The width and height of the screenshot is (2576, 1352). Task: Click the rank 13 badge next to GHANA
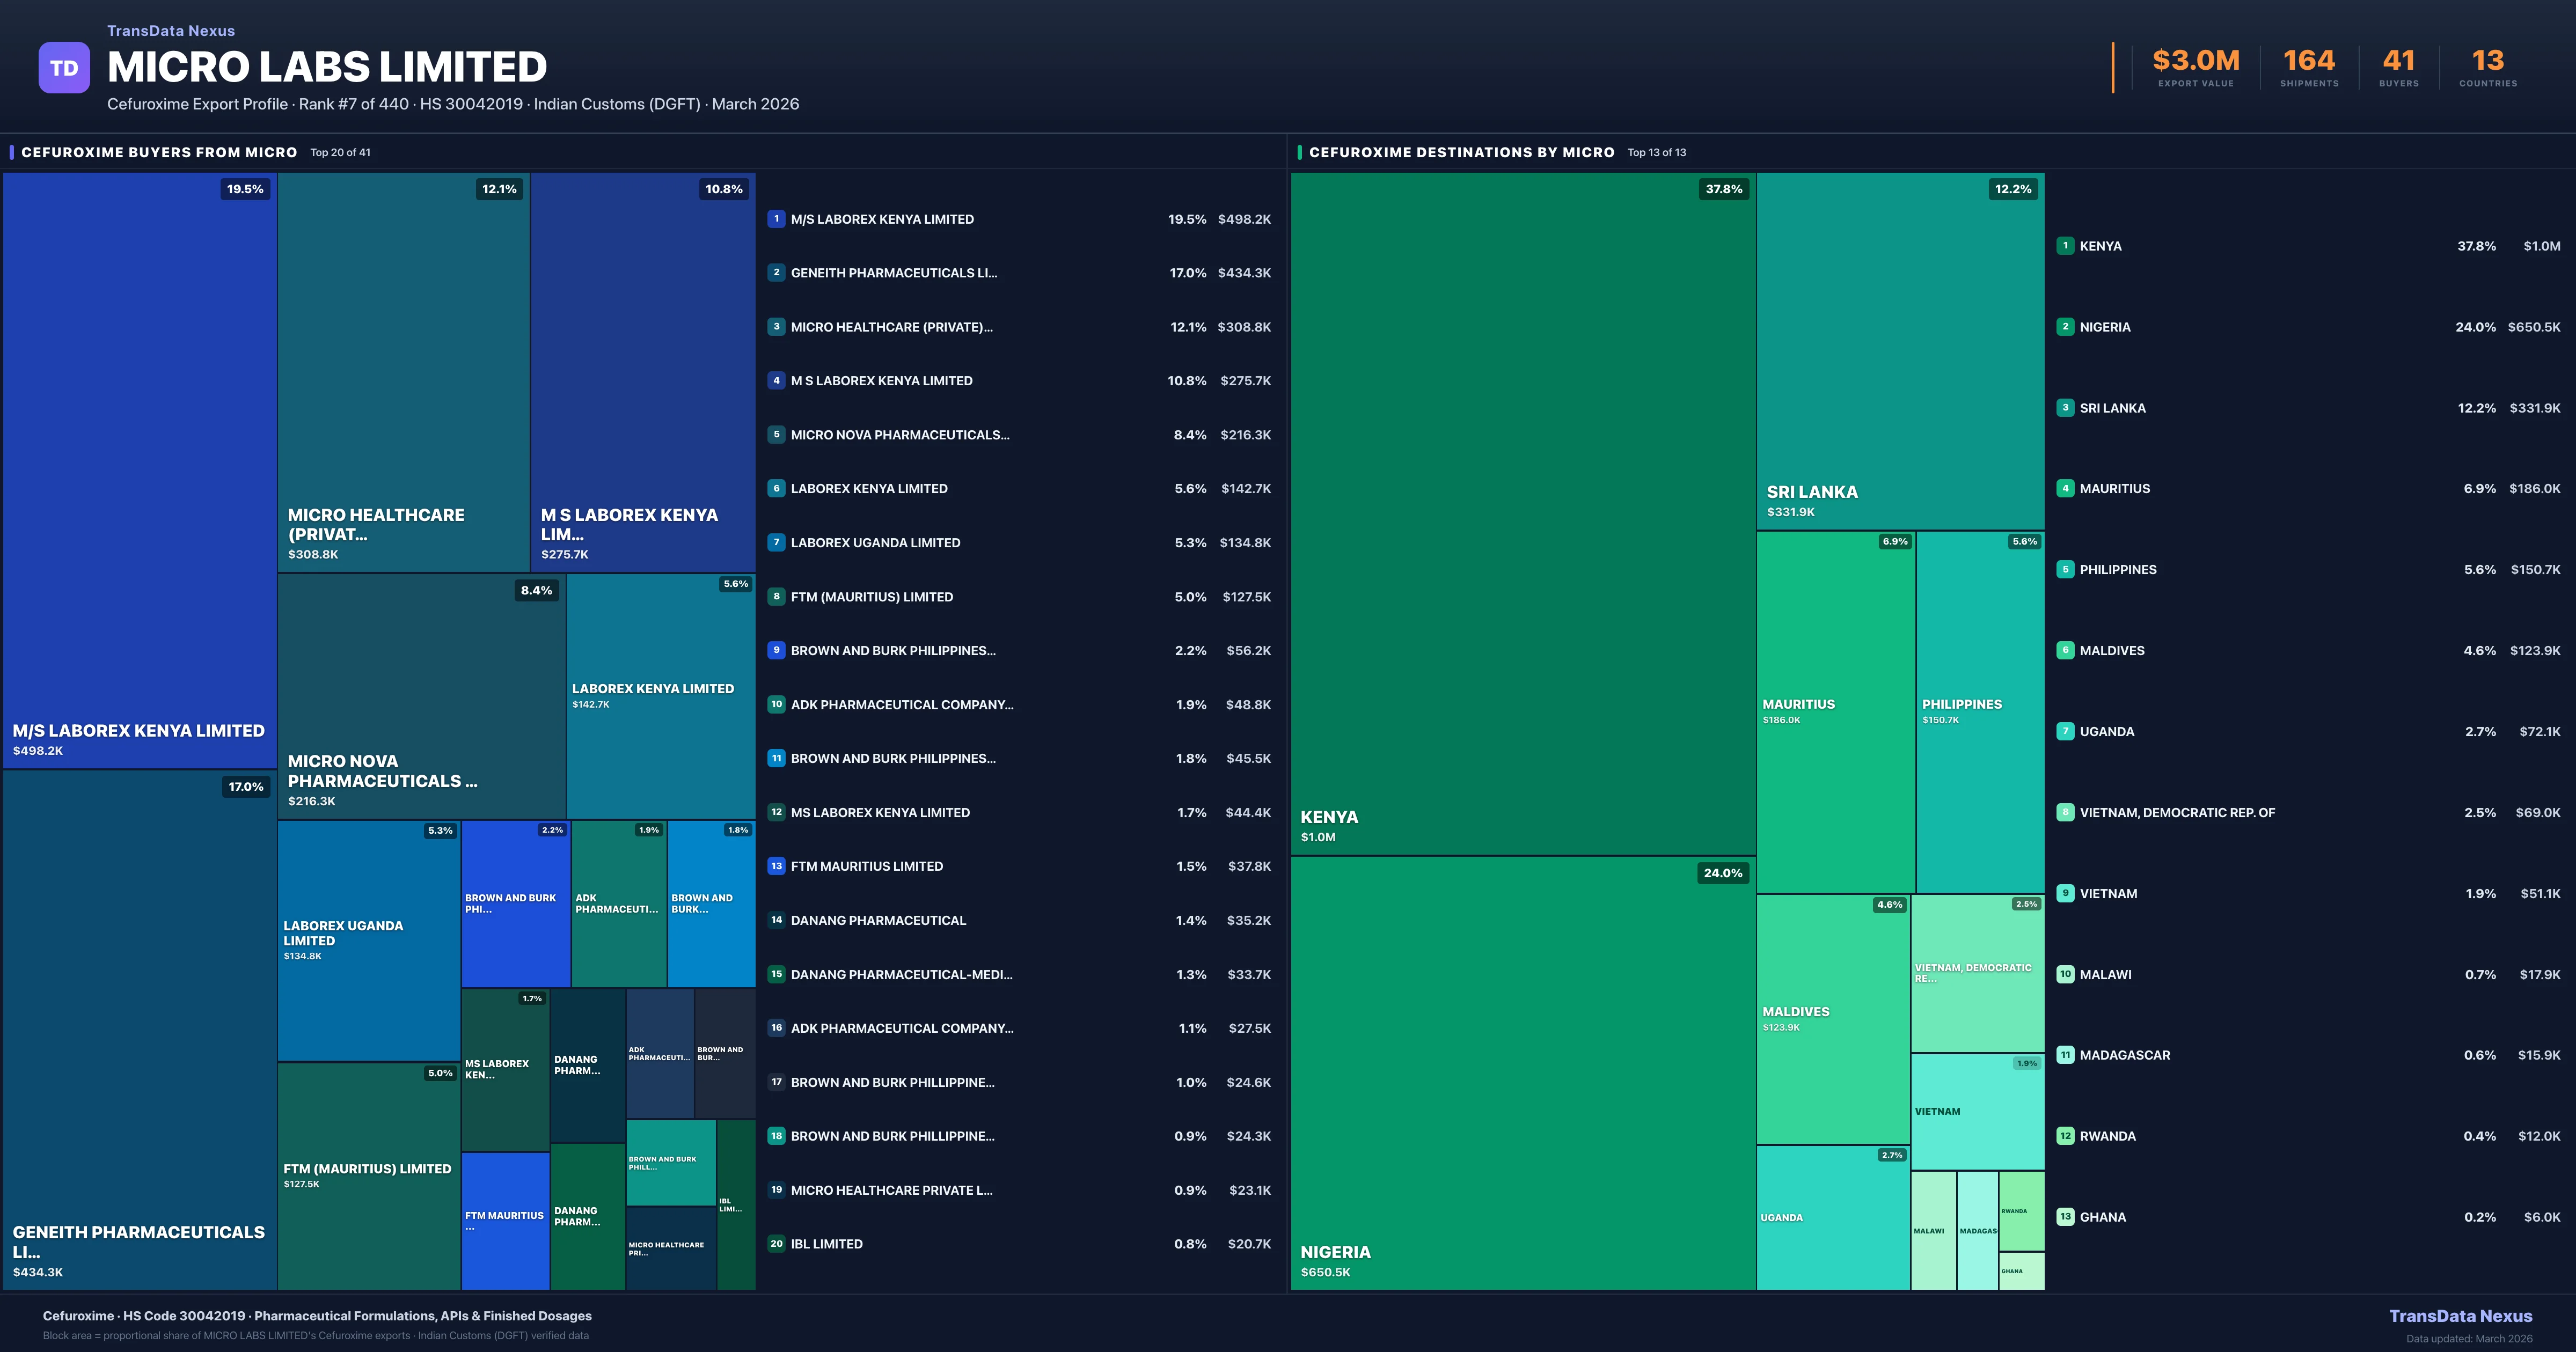click(x=2065, y=1217)
